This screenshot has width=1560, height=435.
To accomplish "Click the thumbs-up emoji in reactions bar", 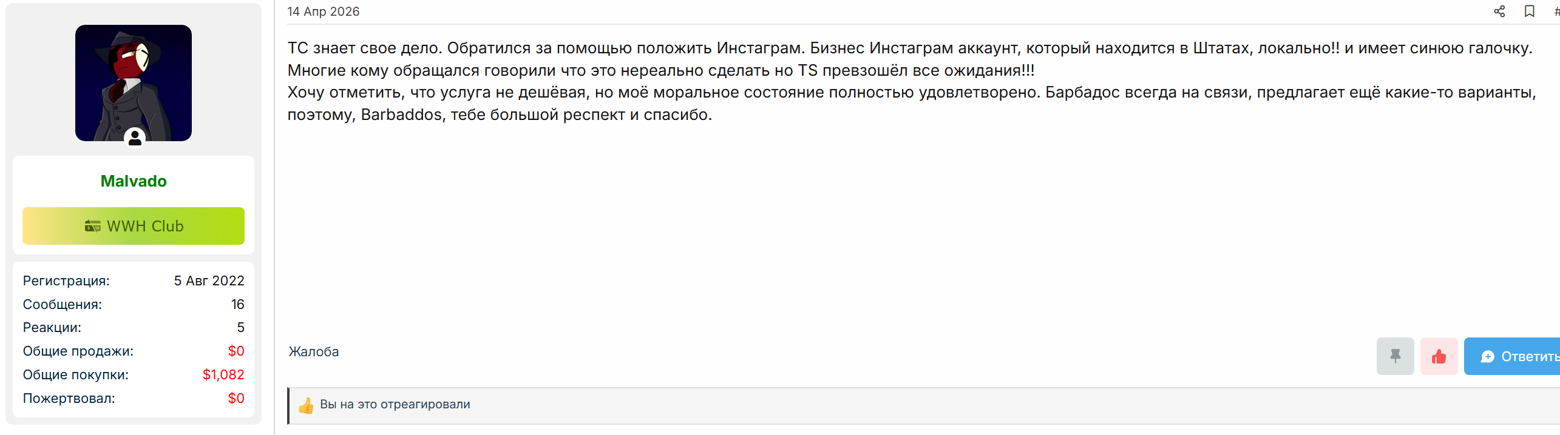I will coord(306,405).
